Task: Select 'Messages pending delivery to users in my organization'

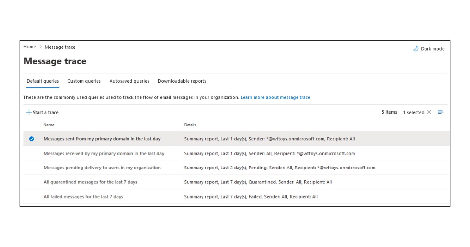Action: [x=102, y=167]
